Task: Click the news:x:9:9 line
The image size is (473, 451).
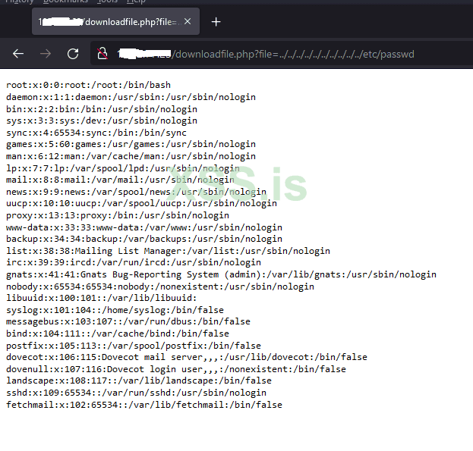Action: coord(137,192)
